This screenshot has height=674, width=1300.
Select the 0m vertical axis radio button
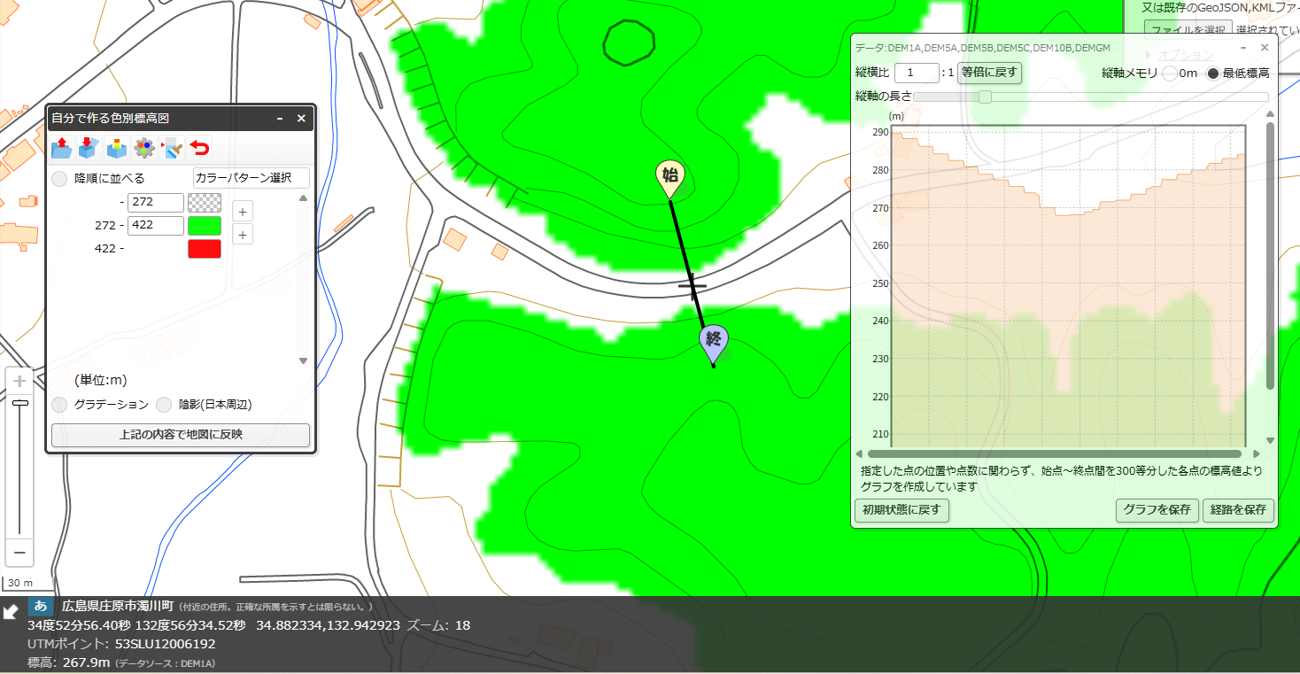pos(1169,74)
